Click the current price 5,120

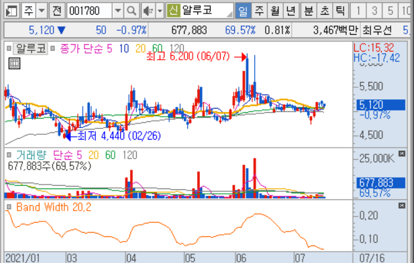click(42, 30)
